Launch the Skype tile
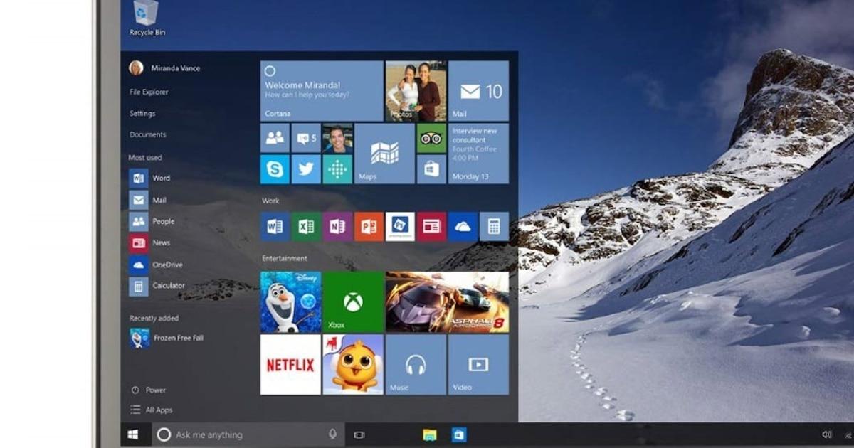The width and height of the screenshot is (854, 448). tap(275, 169)
